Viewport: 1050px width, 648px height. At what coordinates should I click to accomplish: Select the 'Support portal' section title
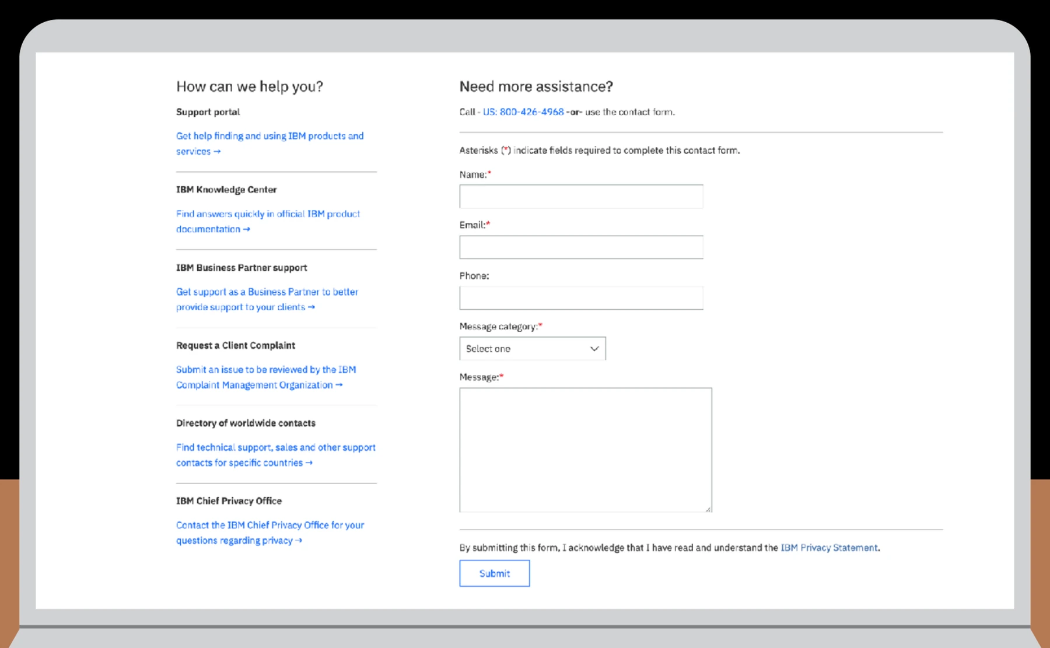point(208,112)
